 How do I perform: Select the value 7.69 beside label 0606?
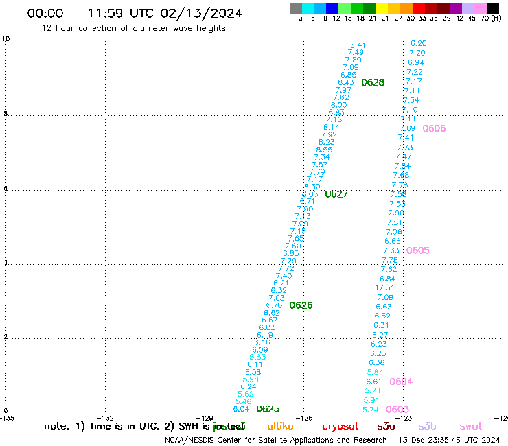407,128
